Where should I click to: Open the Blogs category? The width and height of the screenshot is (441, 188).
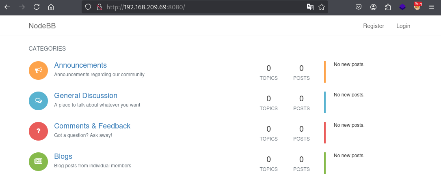63,156
